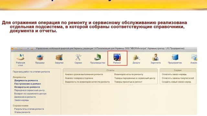Viewport: 207px width, 116px height.
Task: Open report Взаиморасчеты по ремонту
Action: pyautogui.click(x=129, y=74)
